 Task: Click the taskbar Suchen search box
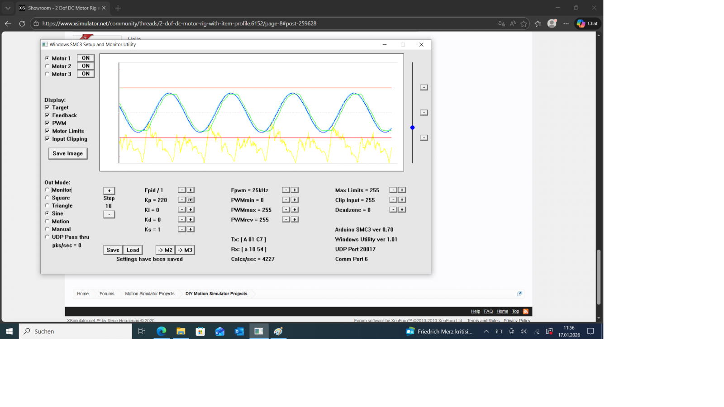coord(76,331)
